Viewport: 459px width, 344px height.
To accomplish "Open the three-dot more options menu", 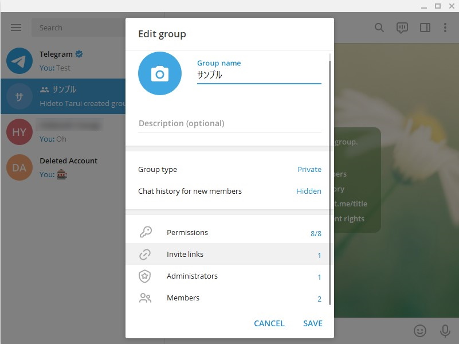I will coord(445,28).
